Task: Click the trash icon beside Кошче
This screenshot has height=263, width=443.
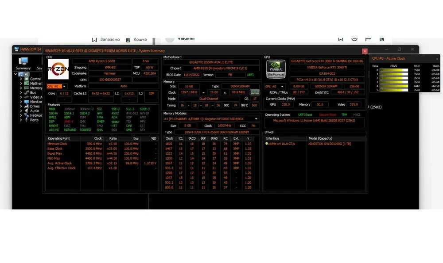Action: coord(128,40)
